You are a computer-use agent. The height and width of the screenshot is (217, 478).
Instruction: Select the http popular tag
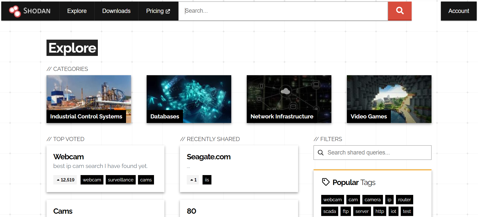coord(380,211)
